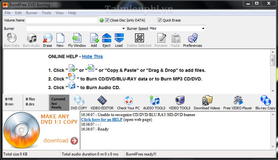Click the '0 min' counter text
The height and width of the screenshot is (160, 278).
pos(9,104)
